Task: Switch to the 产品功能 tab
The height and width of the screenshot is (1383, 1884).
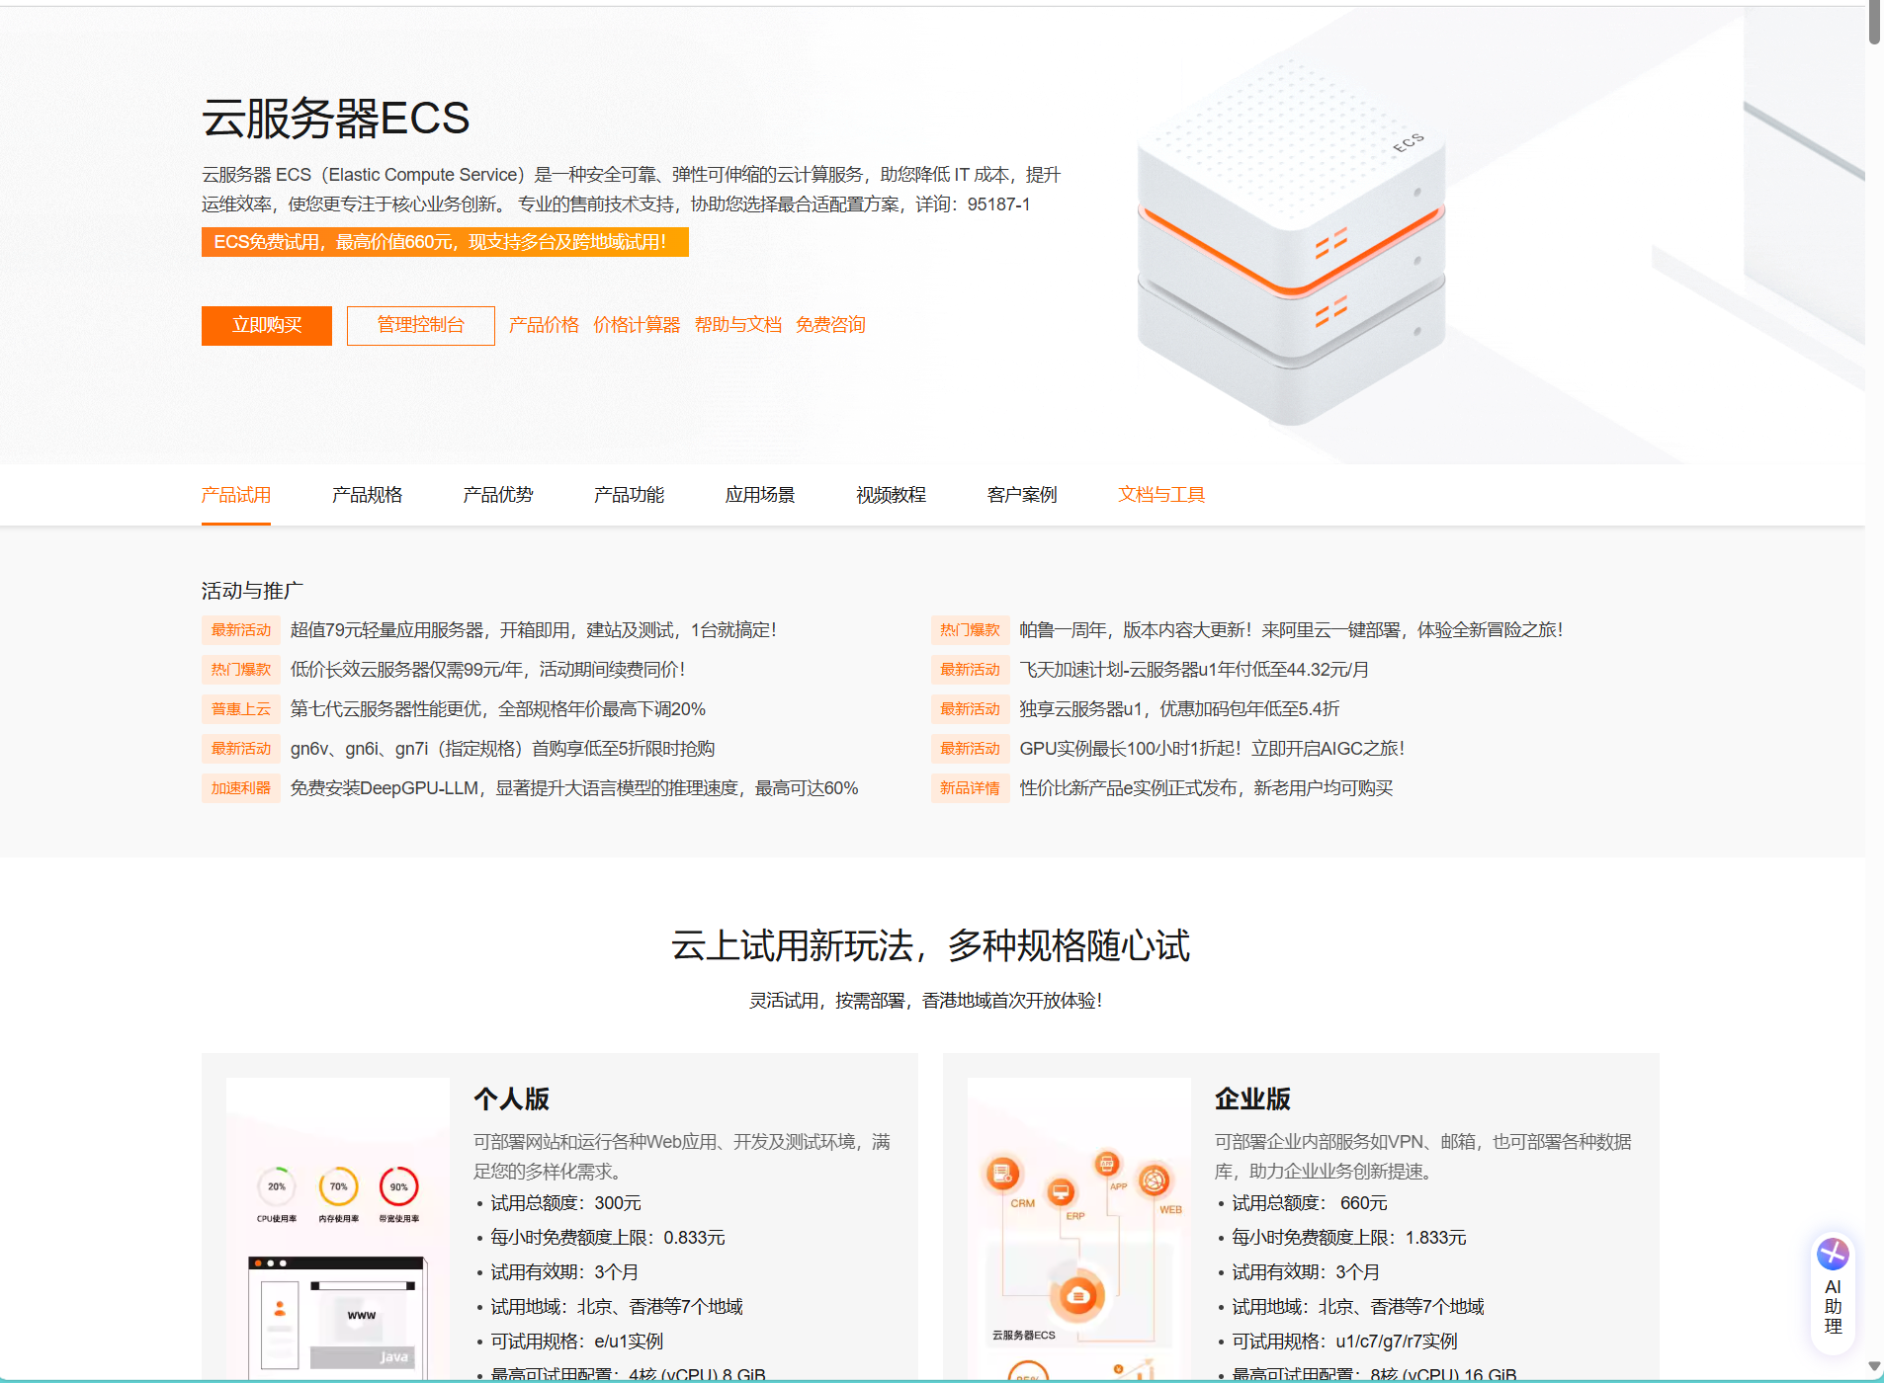Action: coord(629,495)
